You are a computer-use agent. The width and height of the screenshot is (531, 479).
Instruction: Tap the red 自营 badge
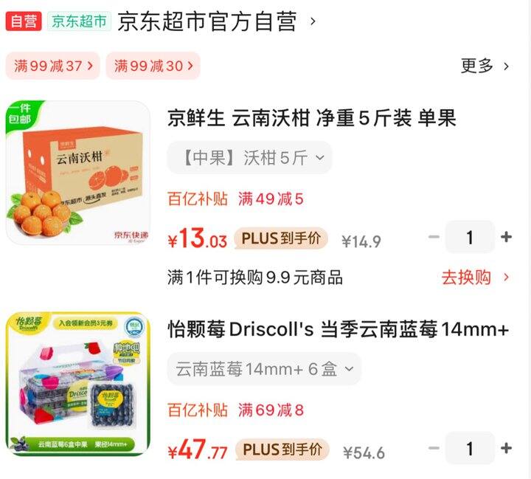(x=24, y=21)
